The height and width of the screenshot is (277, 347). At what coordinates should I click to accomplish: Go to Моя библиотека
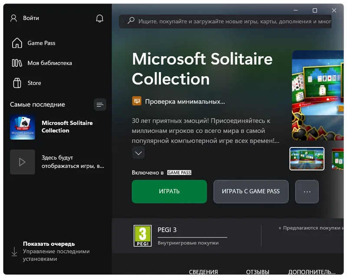pyautogui.click(x=50, y=63)
